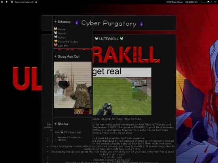This screenshot has height=163, width=218.
Task: Open the cat with wine glass photo
Action: click(x=73, y=85)
